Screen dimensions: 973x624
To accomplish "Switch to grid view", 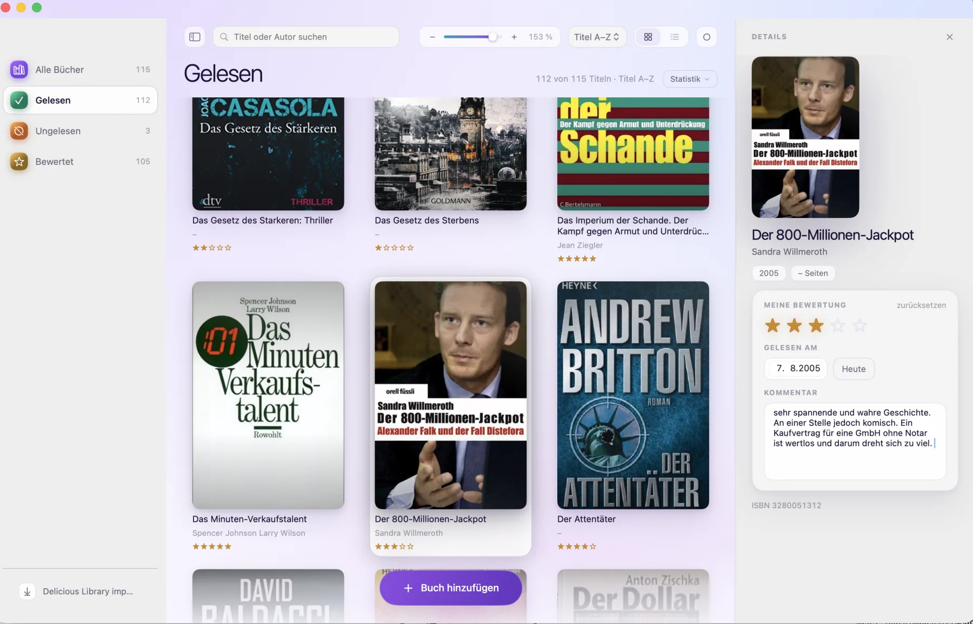I will tap(648, 37).
